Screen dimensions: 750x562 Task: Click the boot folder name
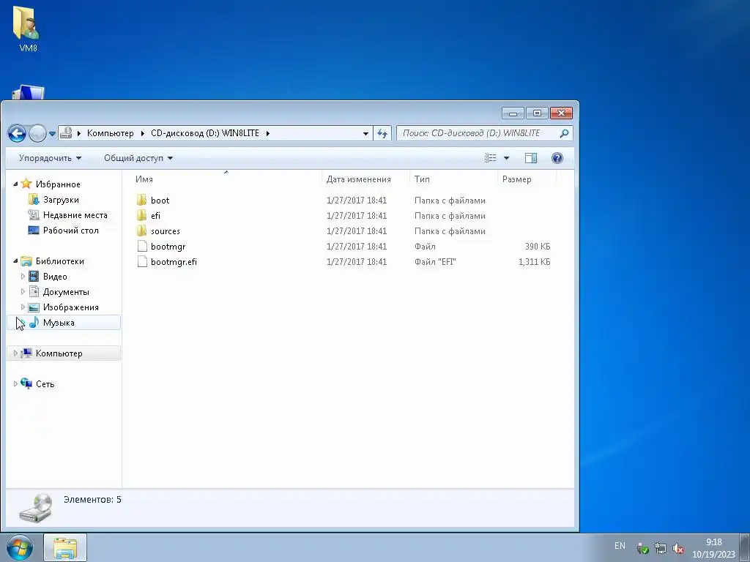click(160, 201)
